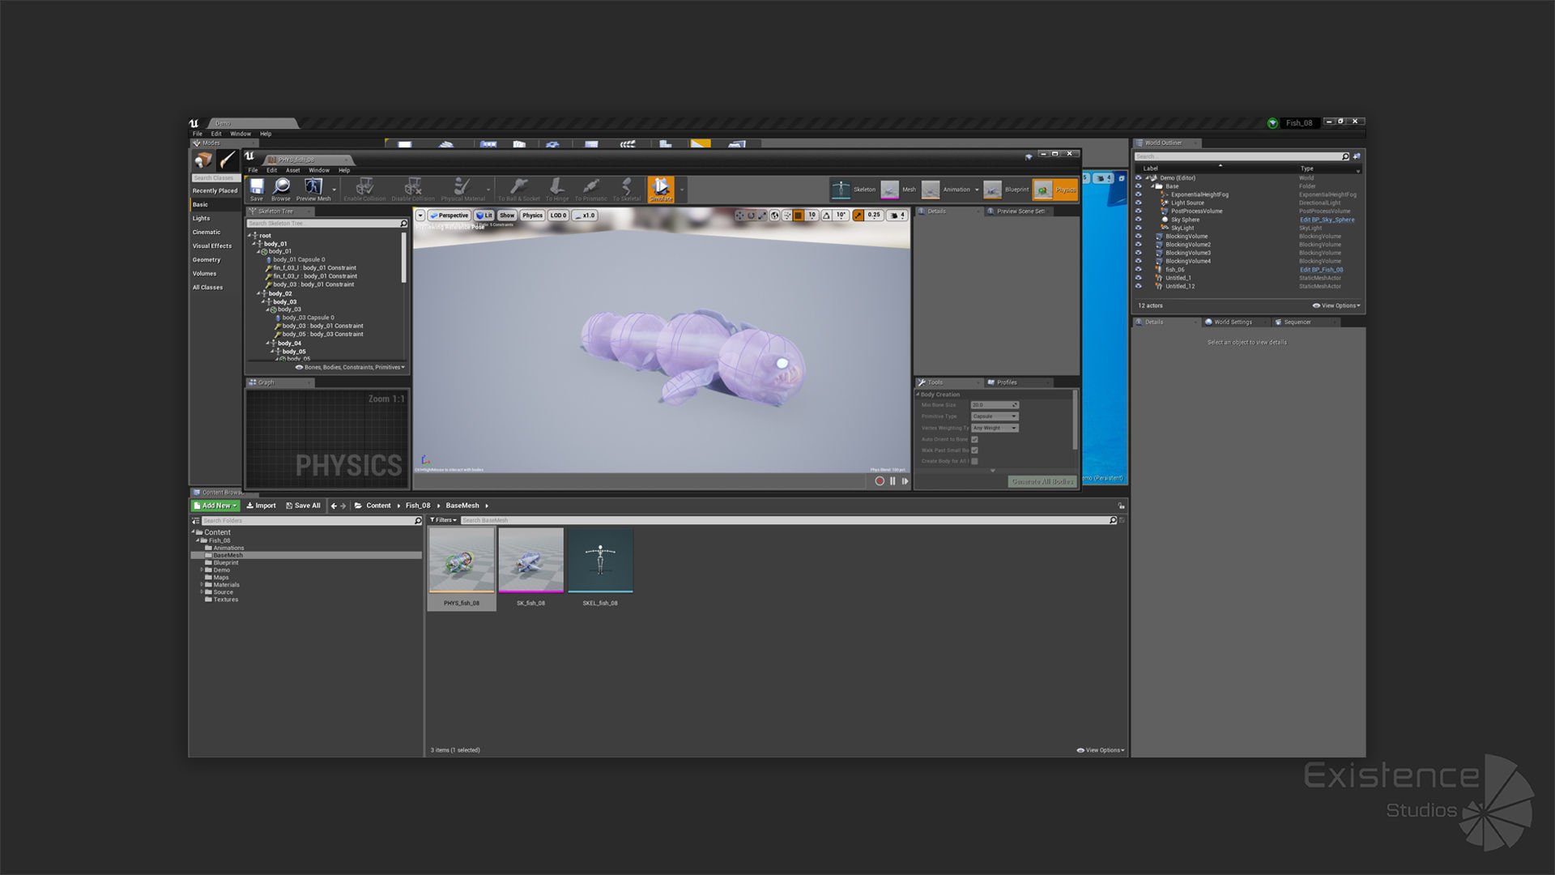Collapse the root bone in Skeleton Tree
The height and width of the screenshot is (875, 1555).
click(x=249, y=235)
